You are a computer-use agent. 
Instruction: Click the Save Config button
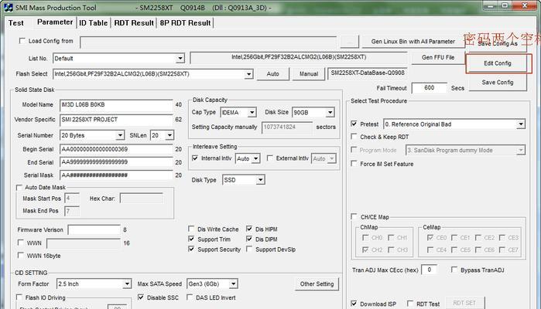(x=498, y=83)
